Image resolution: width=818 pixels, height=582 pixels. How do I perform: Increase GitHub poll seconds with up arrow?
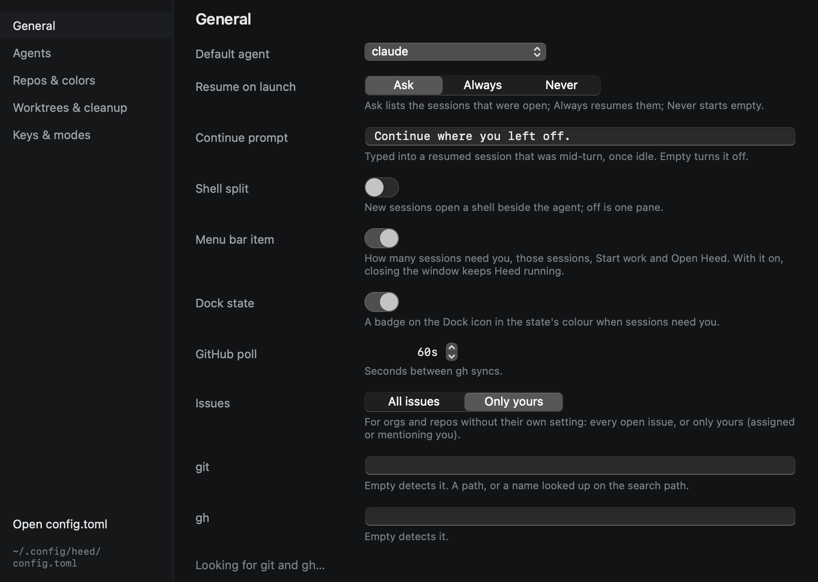coord(451,347)
